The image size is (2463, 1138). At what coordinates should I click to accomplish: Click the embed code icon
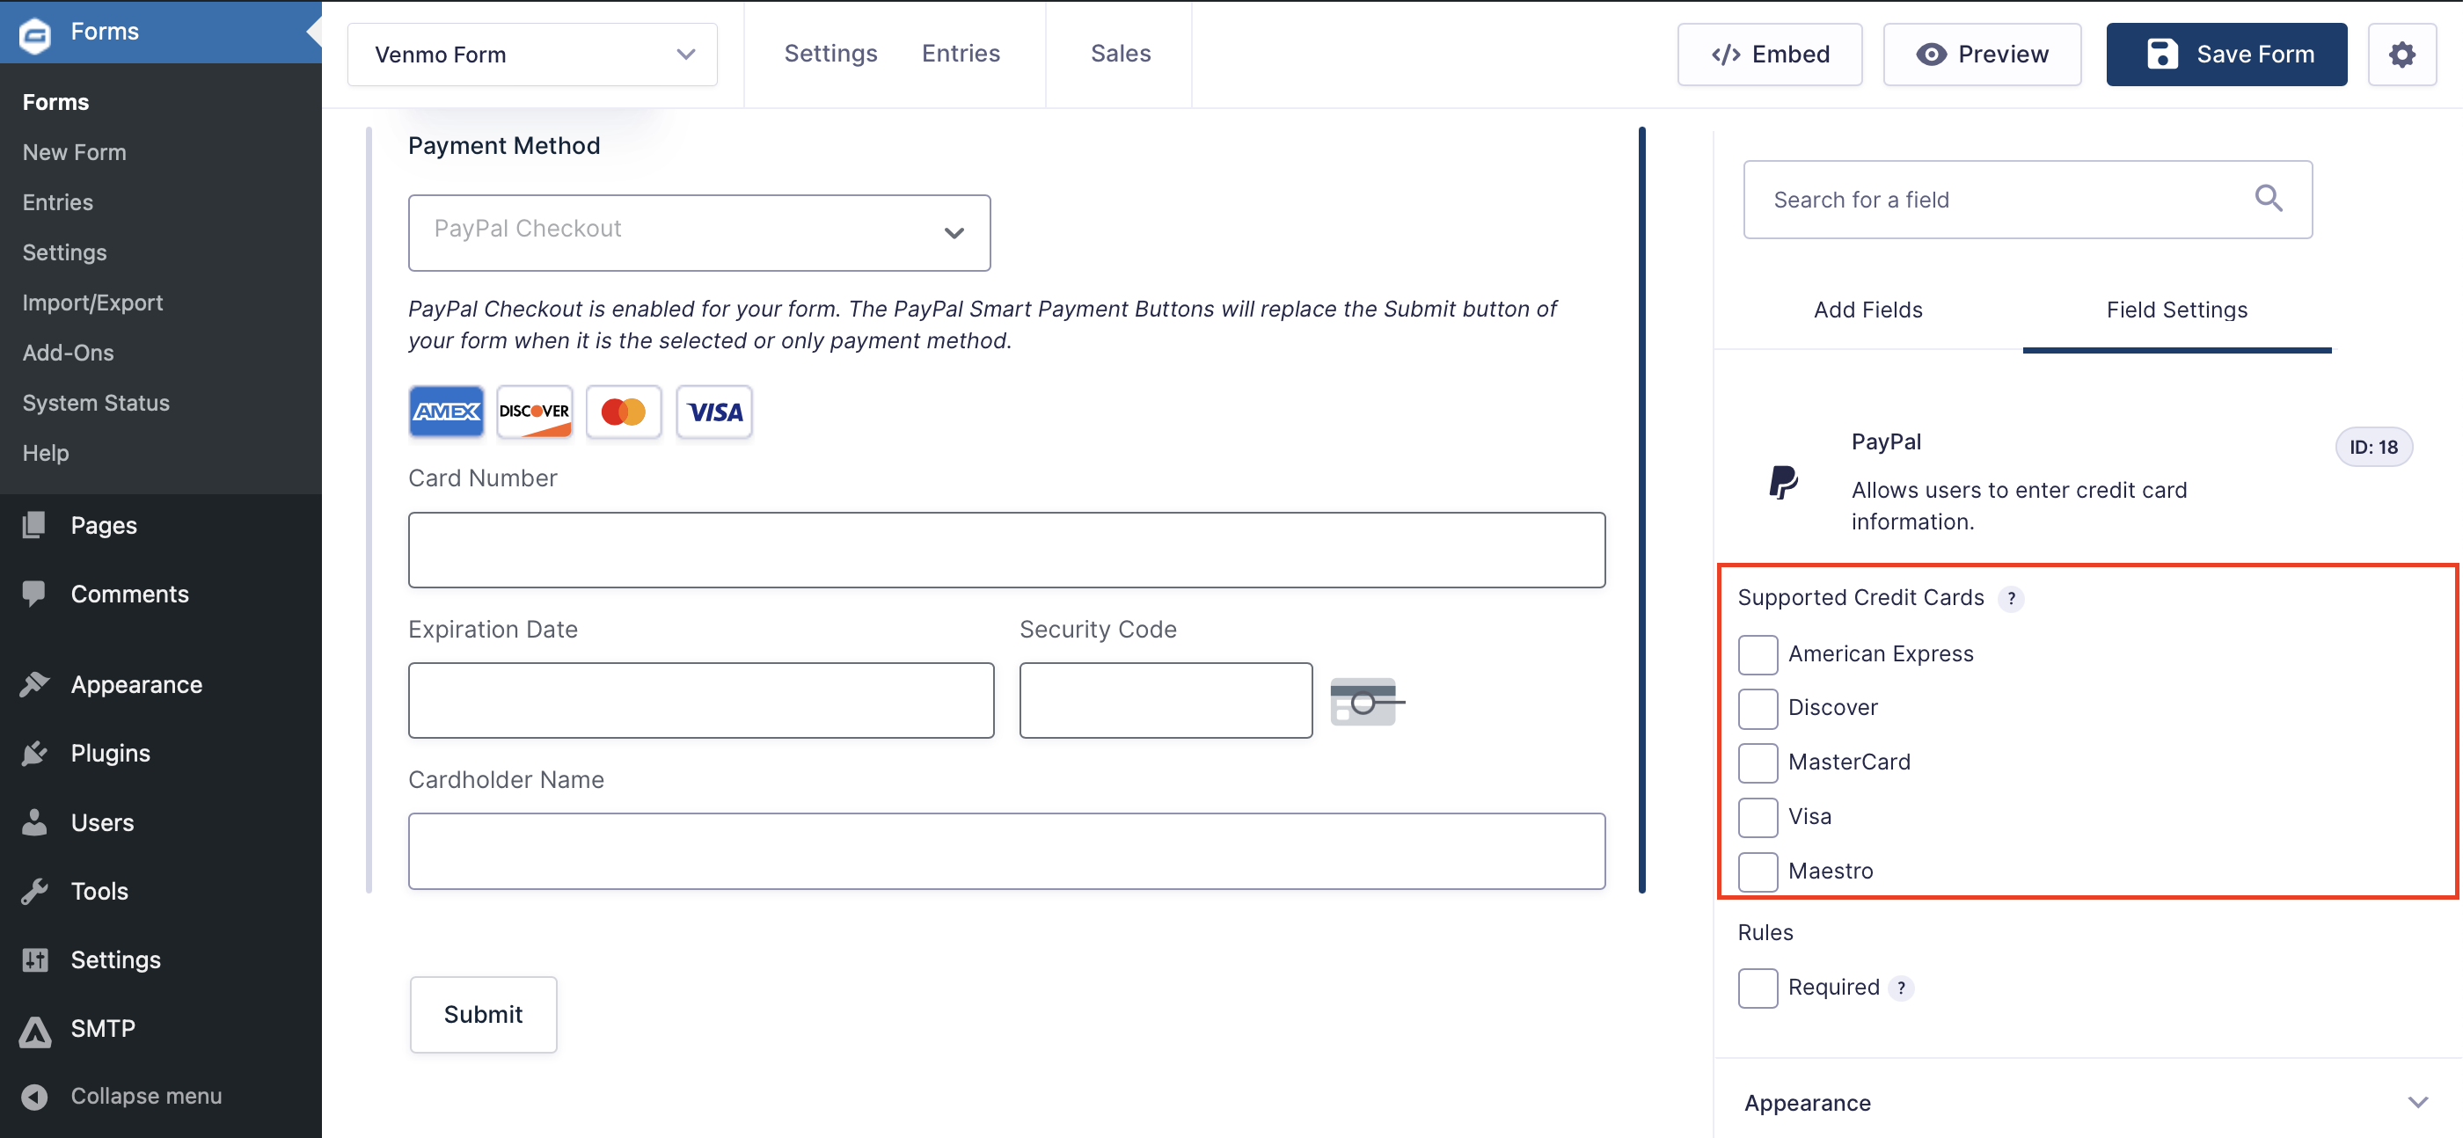(x=1725, y=55)
